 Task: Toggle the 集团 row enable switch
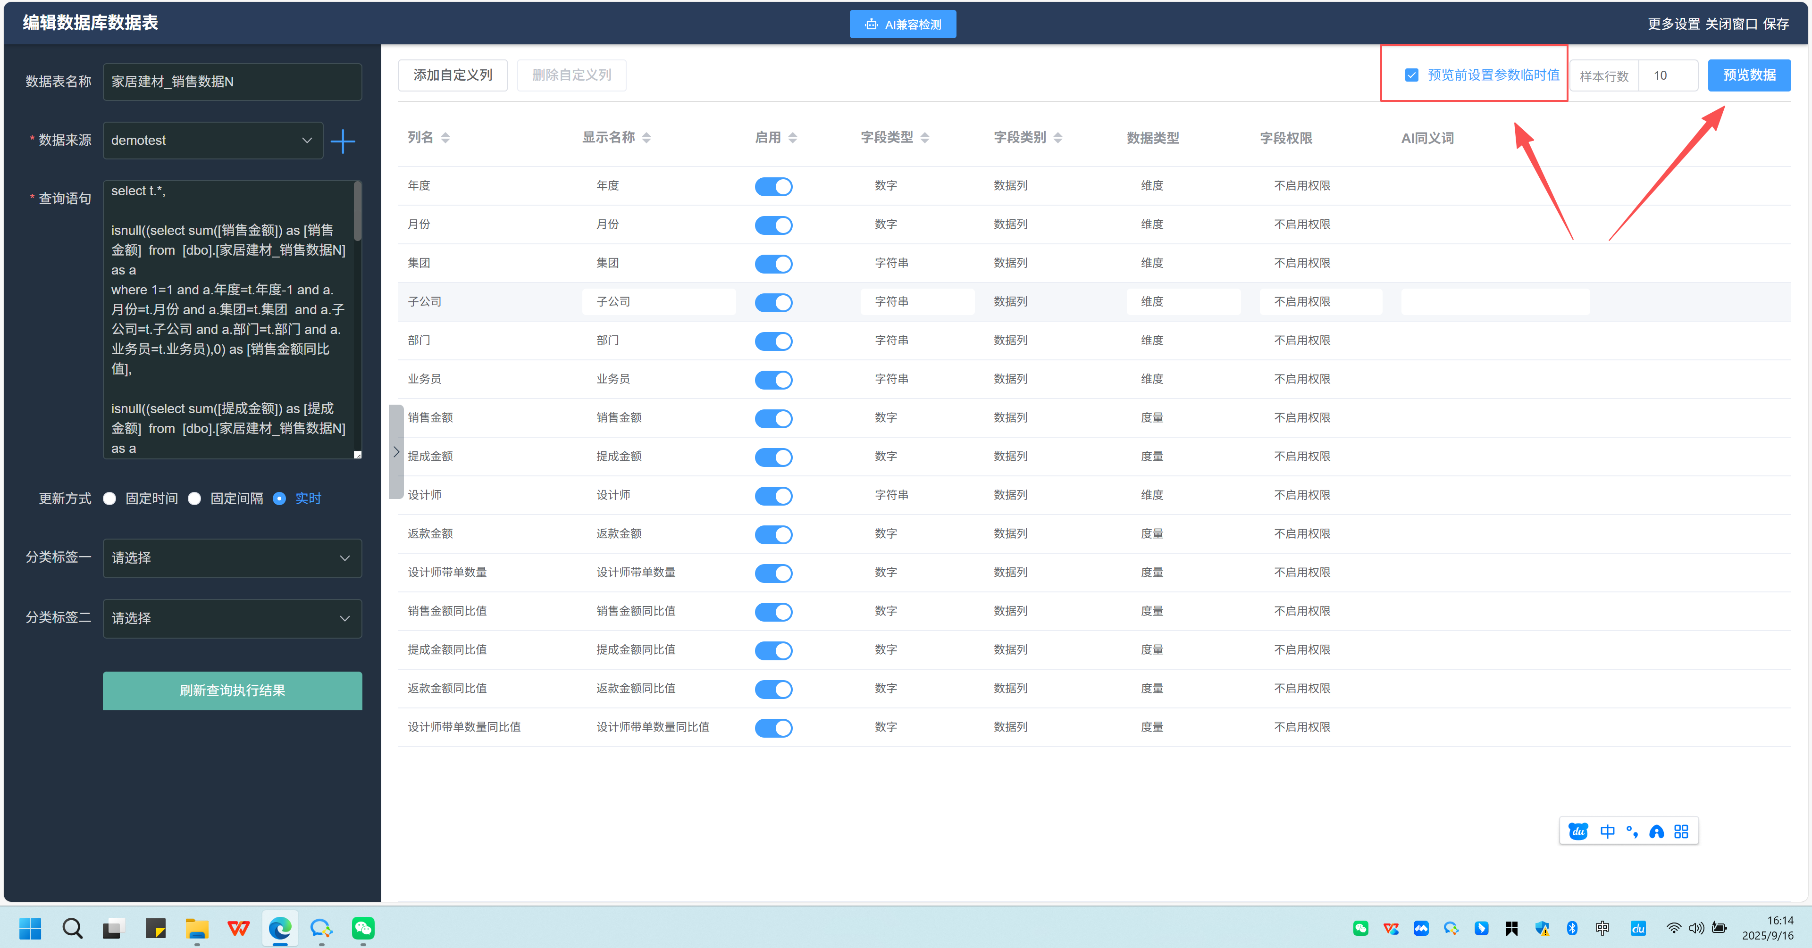tap(773, 264)
